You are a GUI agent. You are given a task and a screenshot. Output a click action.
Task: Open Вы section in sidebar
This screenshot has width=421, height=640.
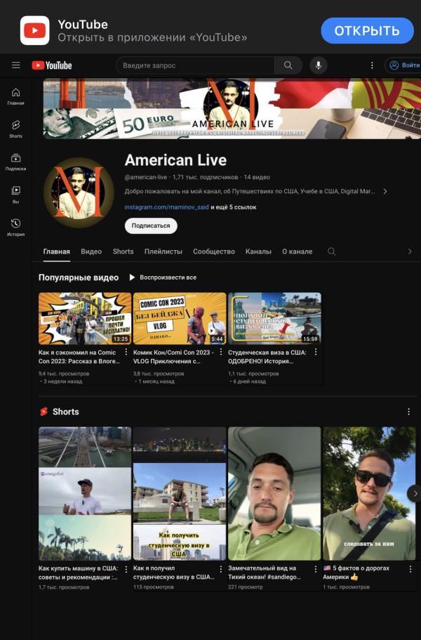coord(15,195)
